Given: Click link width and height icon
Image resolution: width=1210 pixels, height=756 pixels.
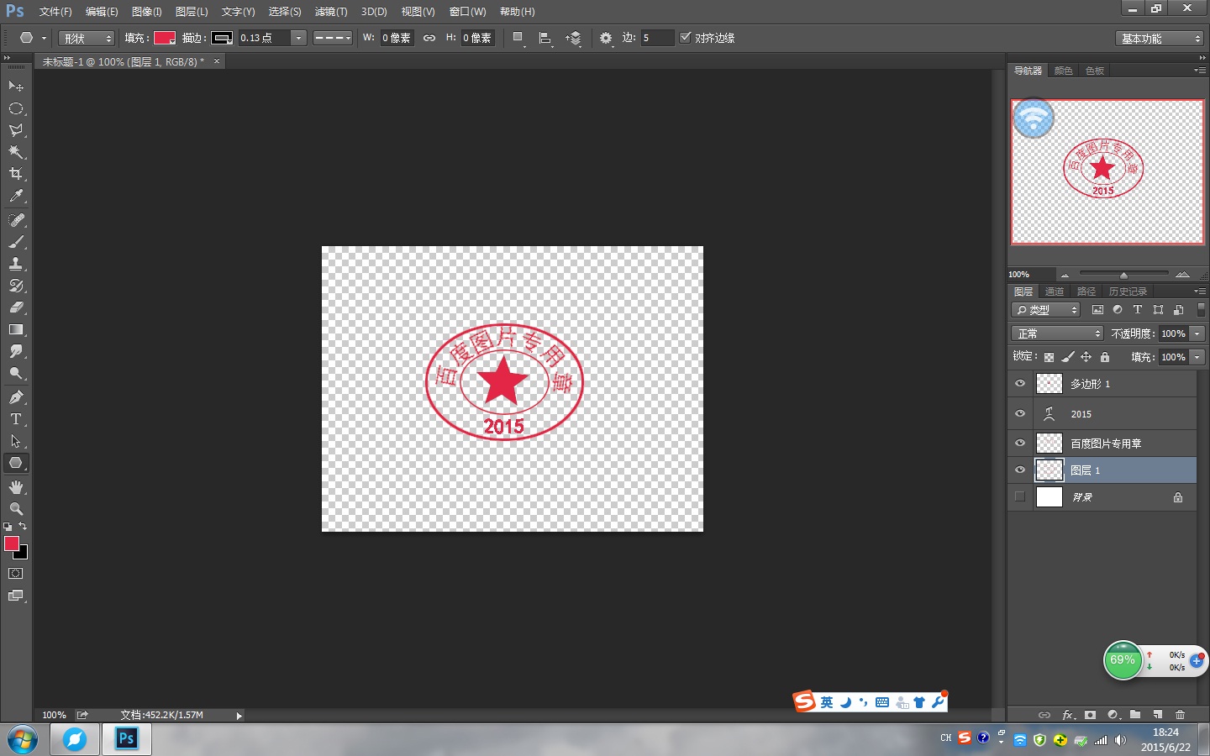Looking at the screenshot, I should (429, 38).
